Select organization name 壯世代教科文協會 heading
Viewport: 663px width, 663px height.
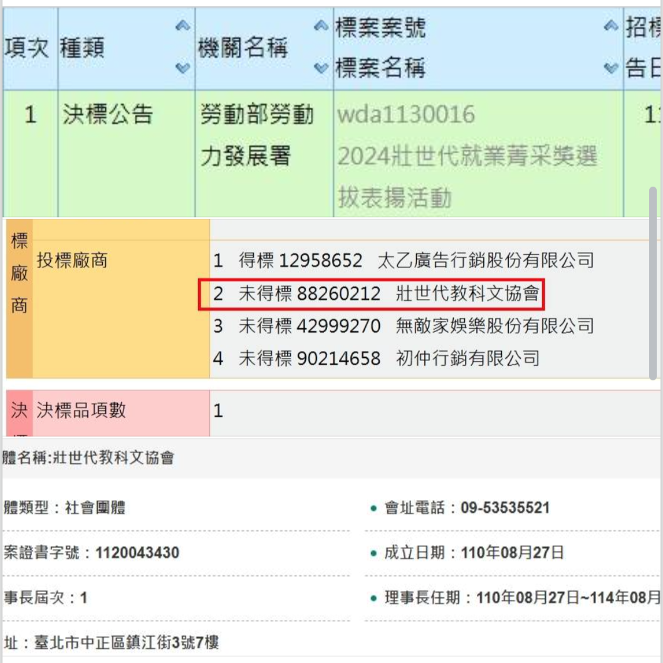click(114, 457)
